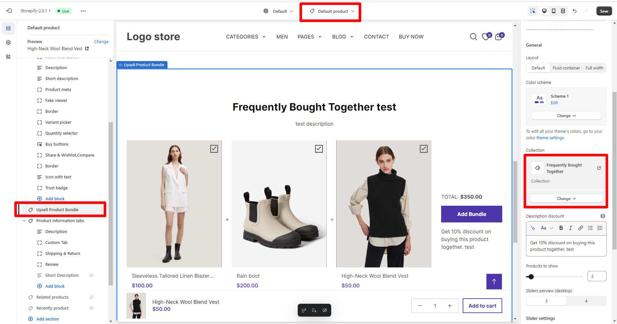Screen dimensions: 617x324
Task: Click the undo arrow icon
Action: coord(575,11)
